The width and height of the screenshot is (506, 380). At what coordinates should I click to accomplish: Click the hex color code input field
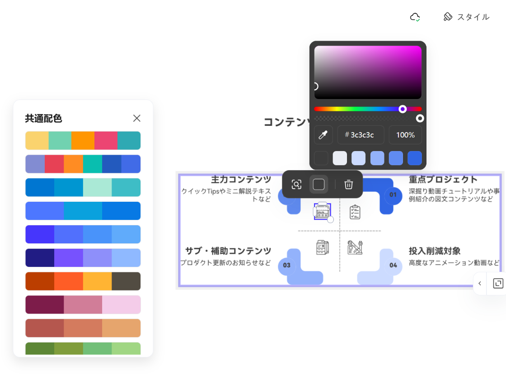click(361, 135)
